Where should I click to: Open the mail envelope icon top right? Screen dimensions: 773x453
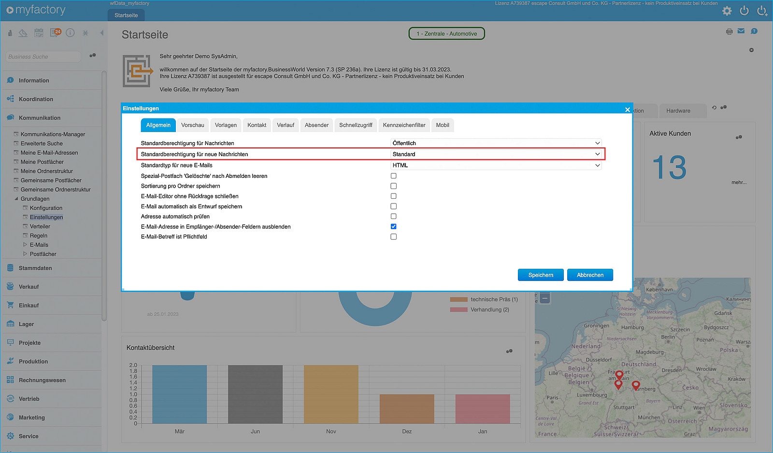(741, 31)
